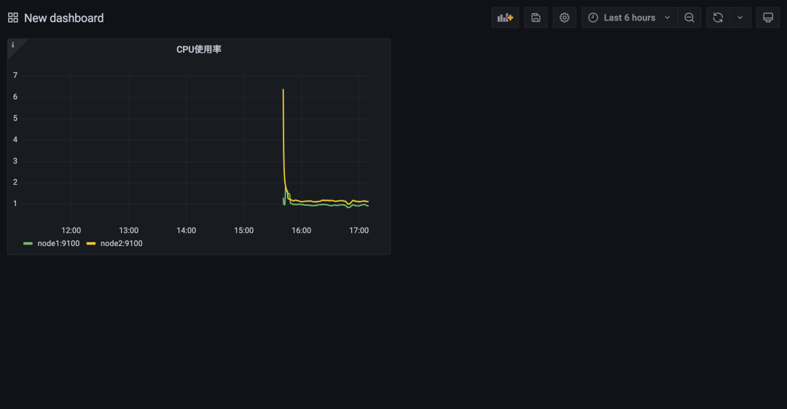Viewport: 787px width, 409px height.
Task: Expand the refresh interval dropdown
Action: pos(740,17)
